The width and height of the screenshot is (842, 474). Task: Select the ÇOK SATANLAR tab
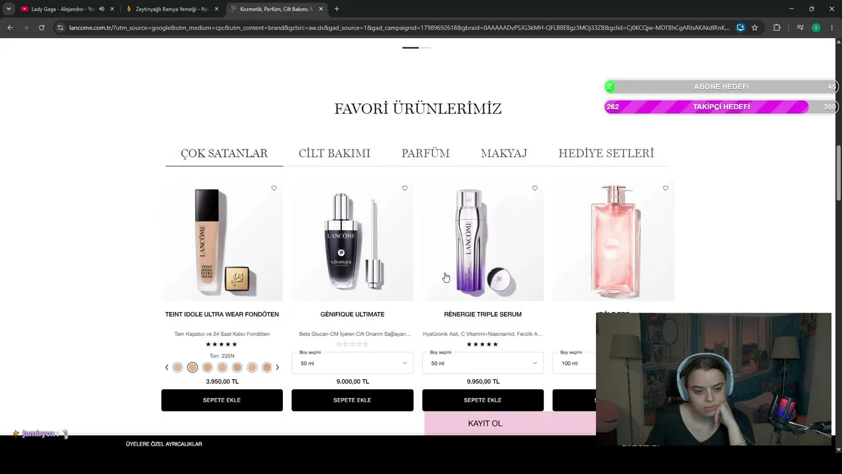click(224, 153)
